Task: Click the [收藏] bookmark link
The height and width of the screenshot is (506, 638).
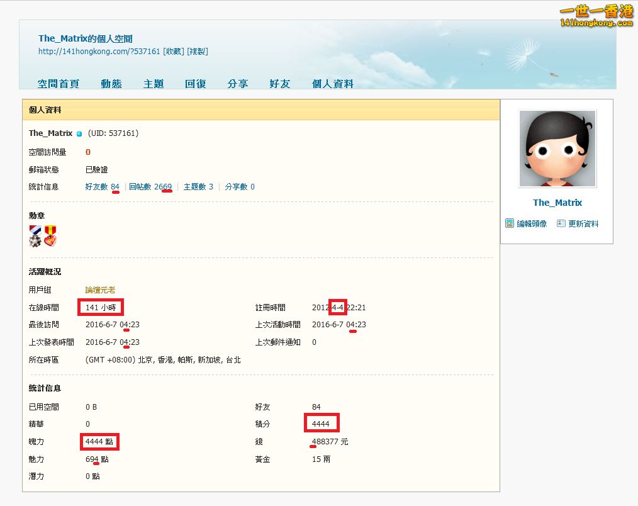Action: 174,51
